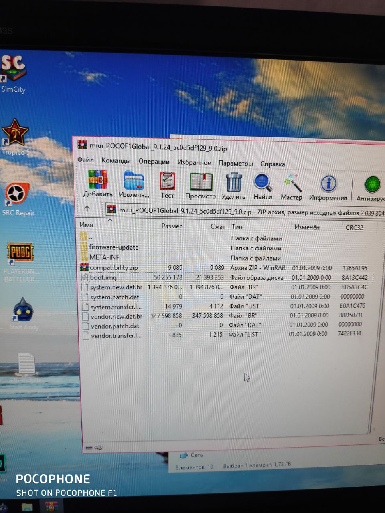The height and width of the screenshot is (513, 385).
Task: Click the SRC Repair desktop shortcut
Action: [18, 199]
